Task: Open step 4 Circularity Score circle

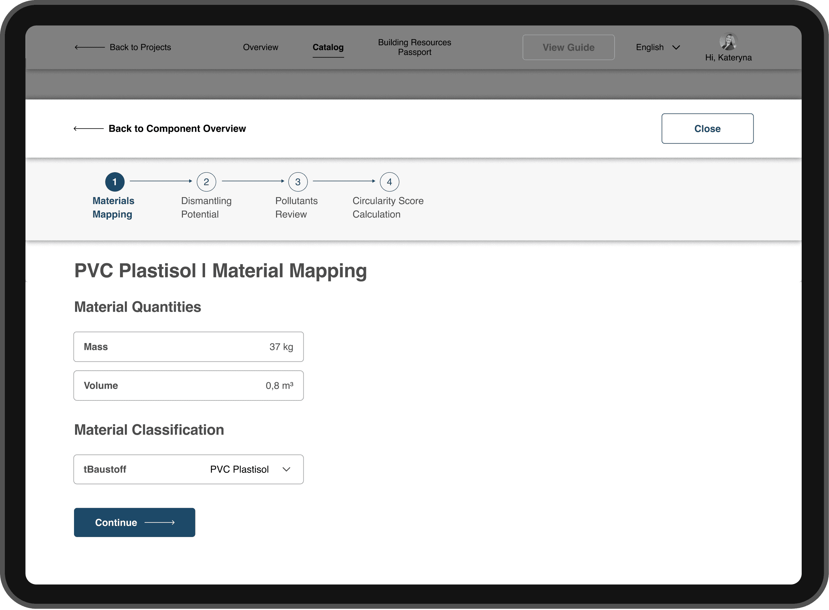Action: click(389, 182)
